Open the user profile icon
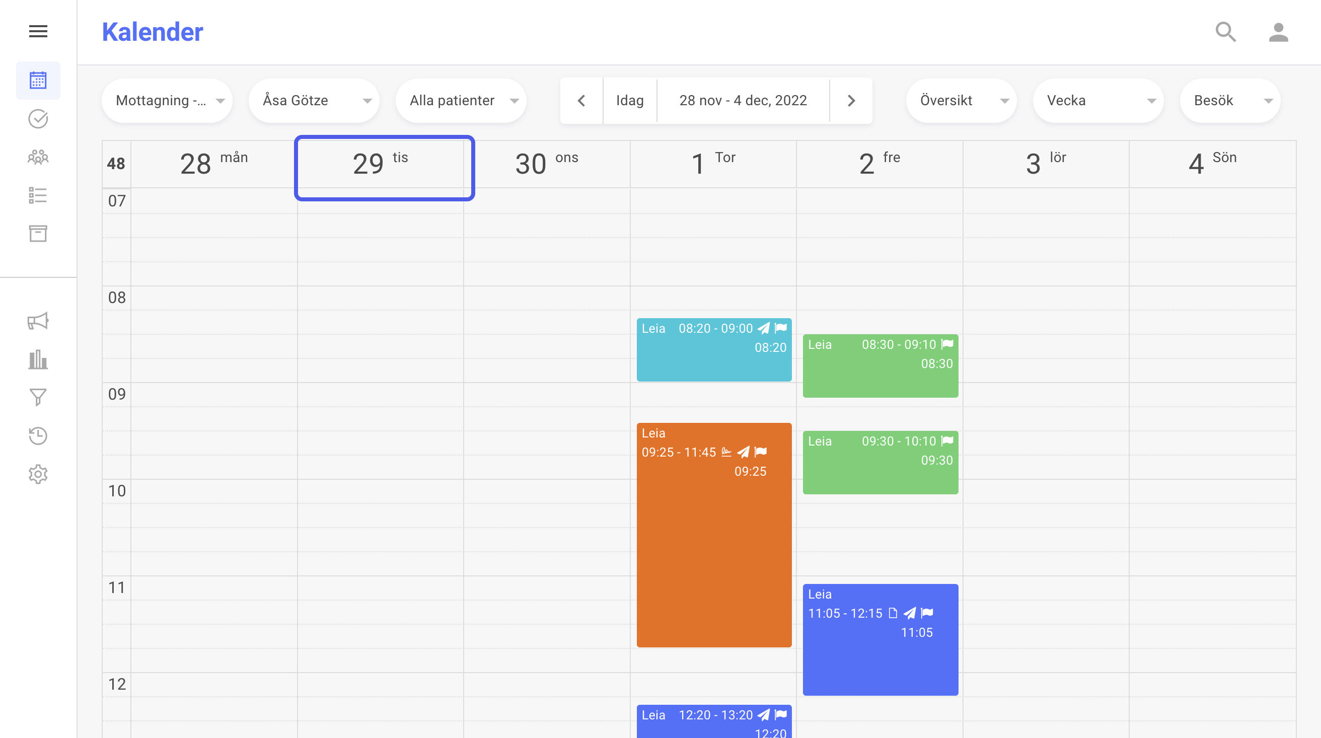The image size is (1321, 738). click(1278, 32)
